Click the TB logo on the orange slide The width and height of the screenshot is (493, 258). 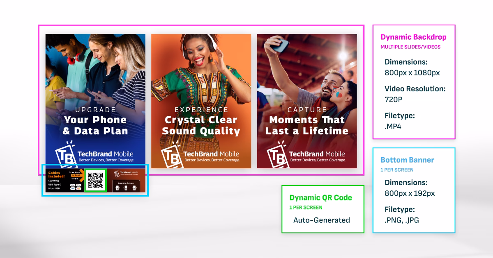click(x=171, y=154)
